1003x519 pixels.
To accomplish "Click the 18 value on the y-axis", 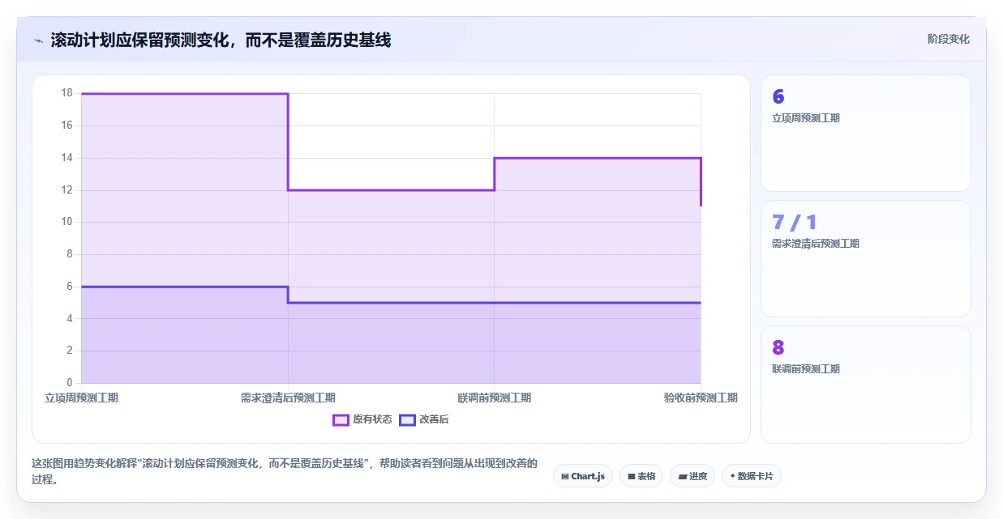I will click(66, 93).
